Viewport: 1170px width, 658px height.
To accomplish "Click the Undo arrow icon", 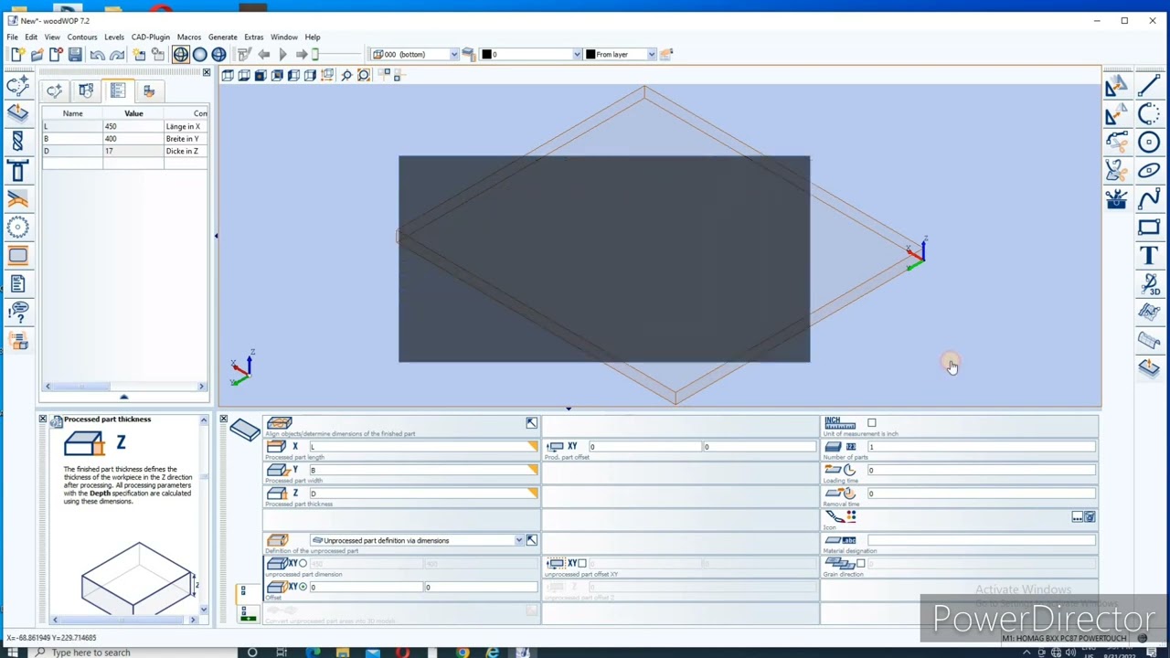I will (97, 55).
